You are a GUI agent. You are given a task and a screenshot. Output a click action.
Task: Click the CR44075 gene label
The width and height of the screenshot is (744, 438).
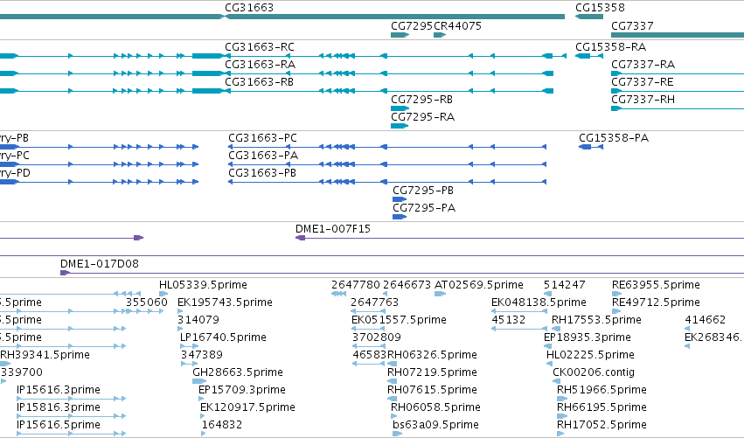click(x=457, y=26)
